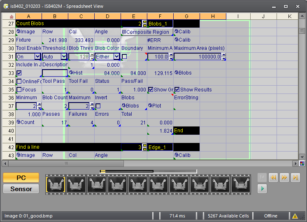Click the next image fast-forward button
307x222 pixels.
point(284,178)
